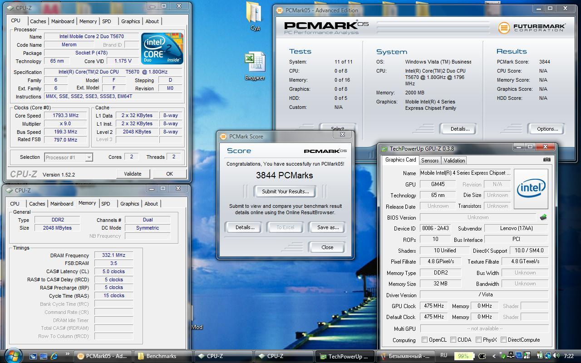The width and height of the screenshot is (581, 363).
Task: Click Select button under PCMark05 Tests
Action: click(338, 128)
